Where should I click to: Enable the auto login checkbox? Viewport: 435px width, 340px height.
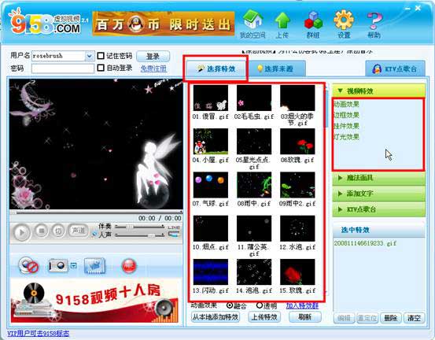(101, 68)
